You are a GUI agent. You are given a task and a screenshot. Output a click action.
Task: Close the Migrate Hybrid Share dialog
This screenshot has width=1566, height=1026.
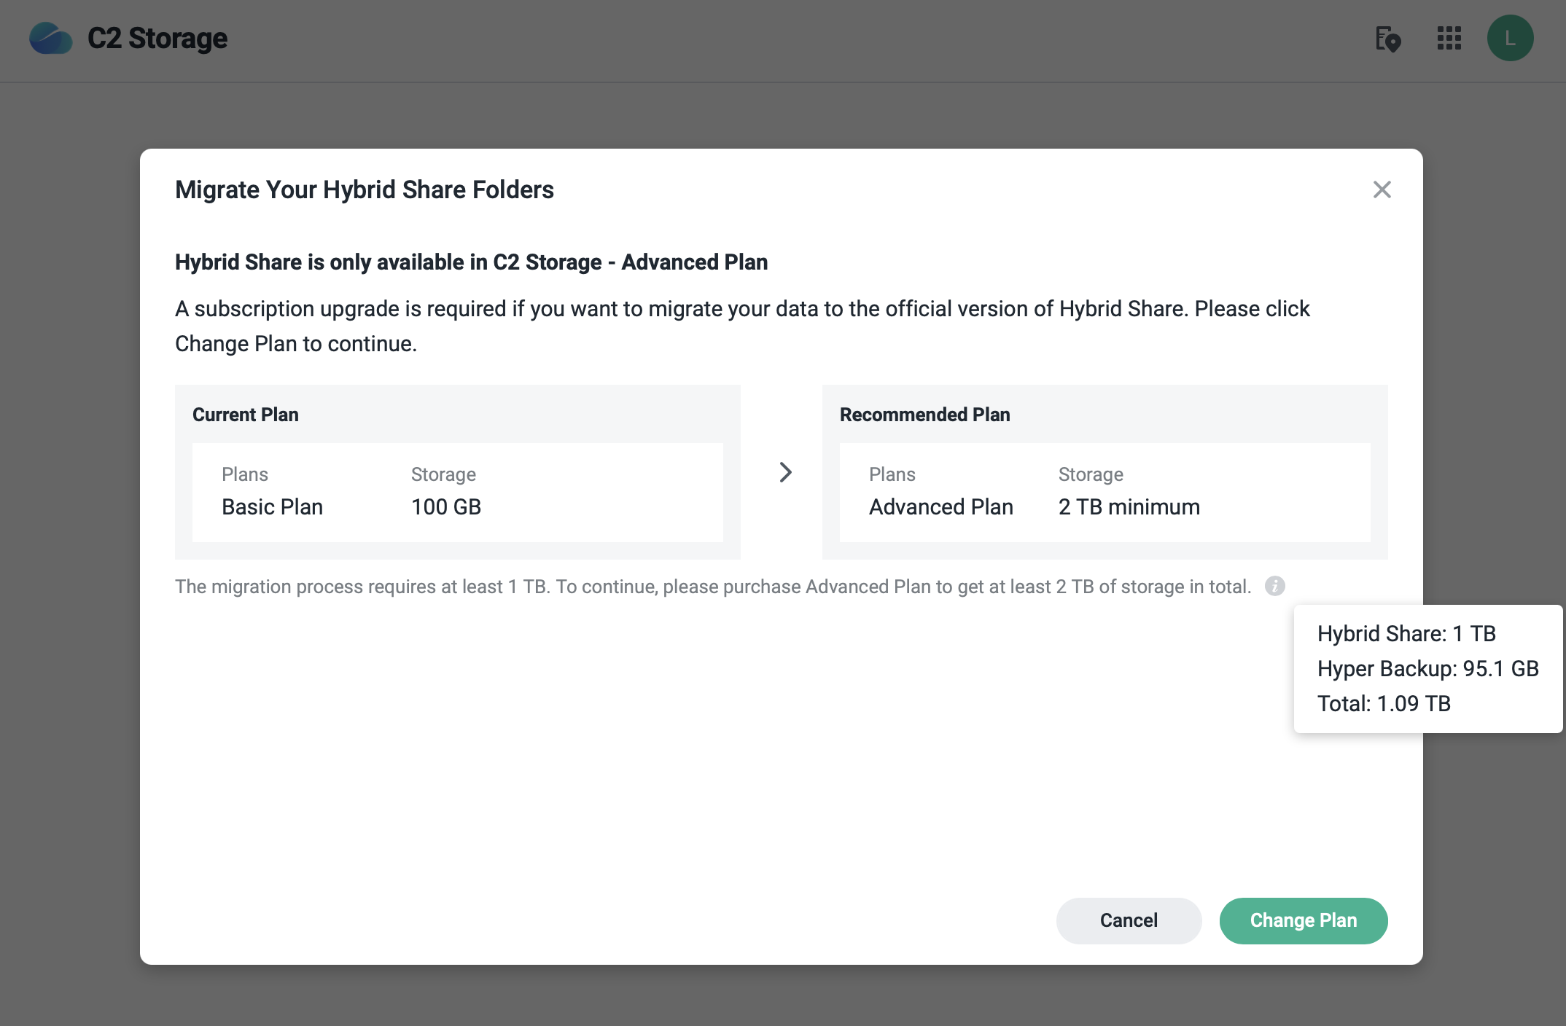1382,189
